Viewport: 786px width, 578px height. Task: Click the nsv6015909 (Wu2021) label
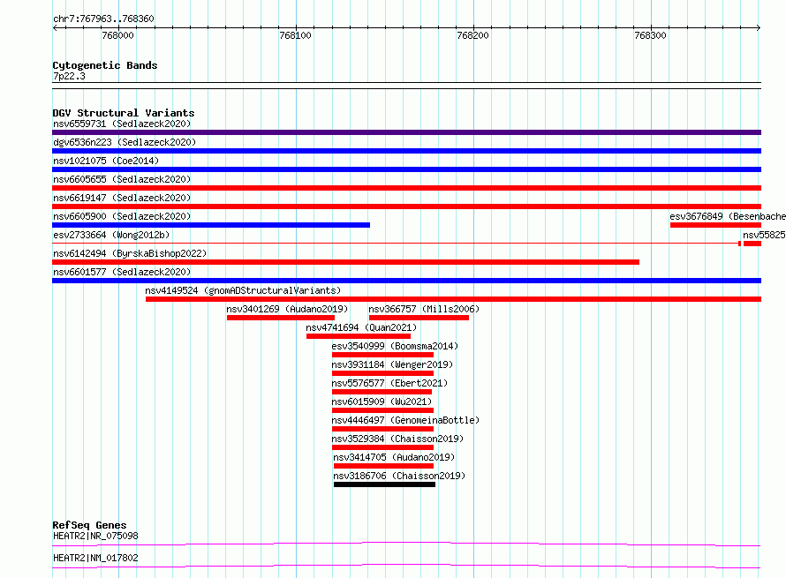(x=382, y=402)
